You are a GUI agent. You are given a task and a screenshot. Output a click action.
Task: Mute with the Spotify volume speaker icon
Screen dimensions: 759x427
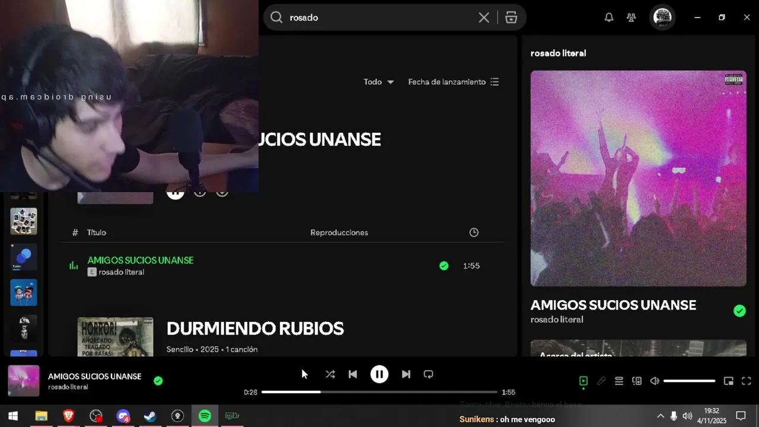pos(655,381)
